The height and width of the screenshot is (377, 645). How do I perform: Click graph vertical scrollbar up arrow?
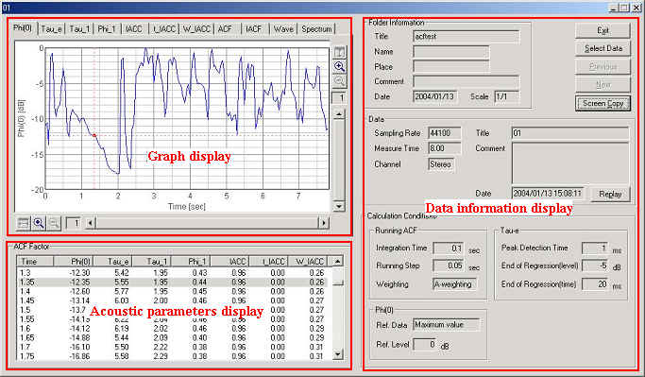point(338,114)
